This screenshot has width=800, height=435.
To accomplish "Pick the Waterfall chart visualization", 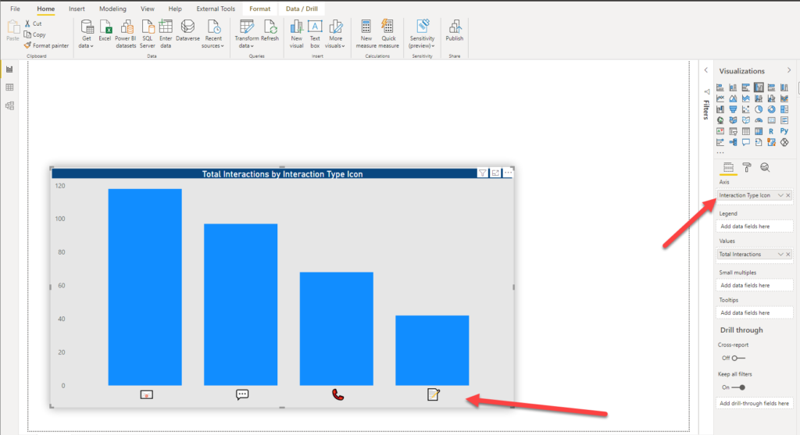I will (x=720, y=109).
